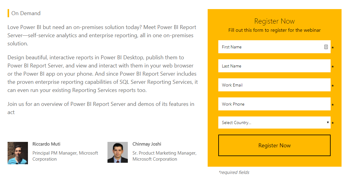Screen dimensions: 354x180
Task: Click the paragraph starting 'Join us for an overview'
Action: (x=101, y=108)
